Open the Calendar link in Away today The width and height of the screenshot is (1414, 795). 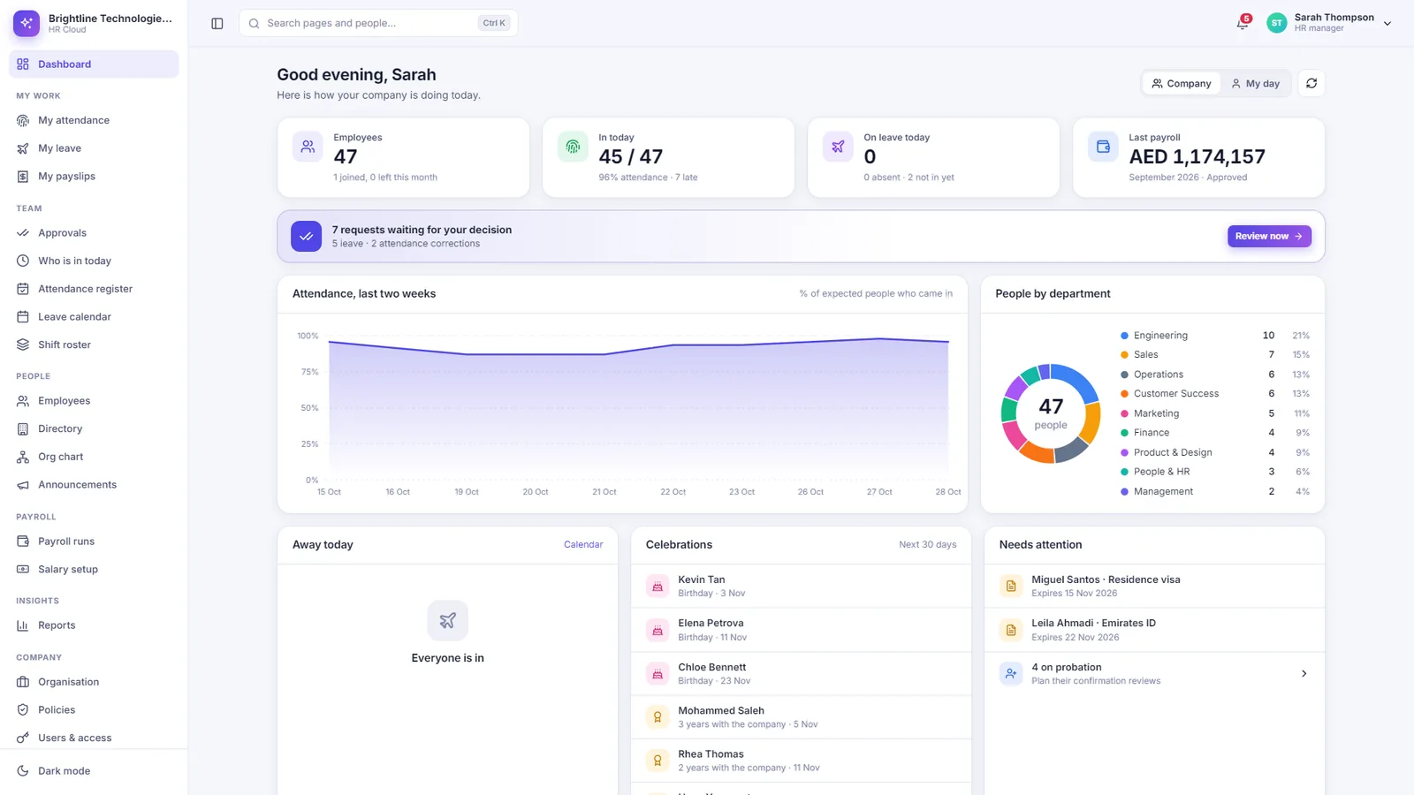click(x=583, y=545)
